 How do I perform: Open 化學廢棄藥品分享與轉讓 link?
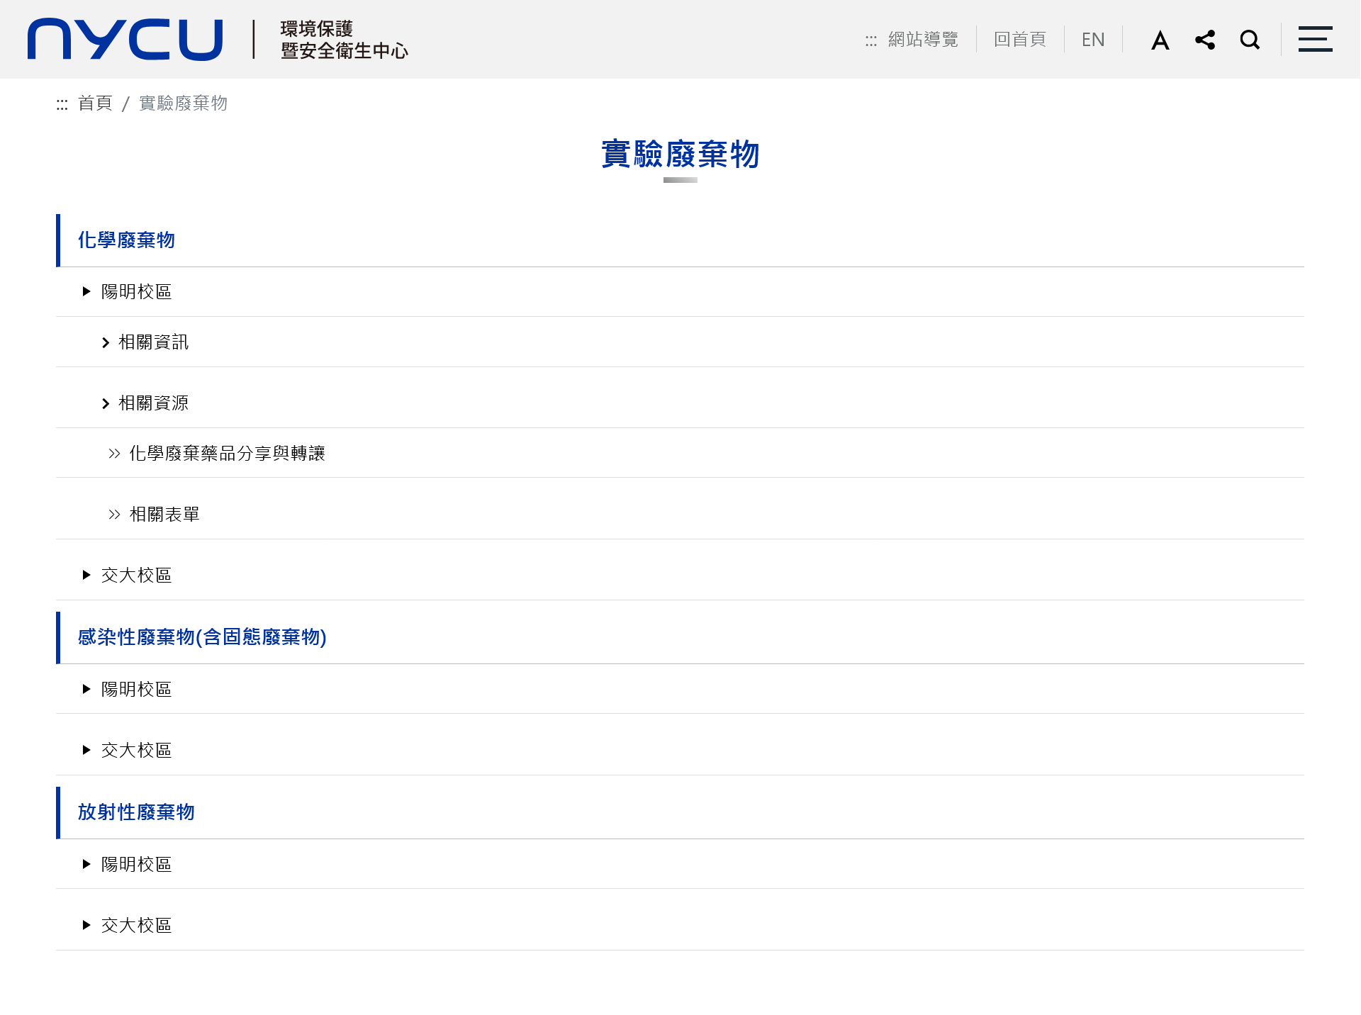point(227,454)
